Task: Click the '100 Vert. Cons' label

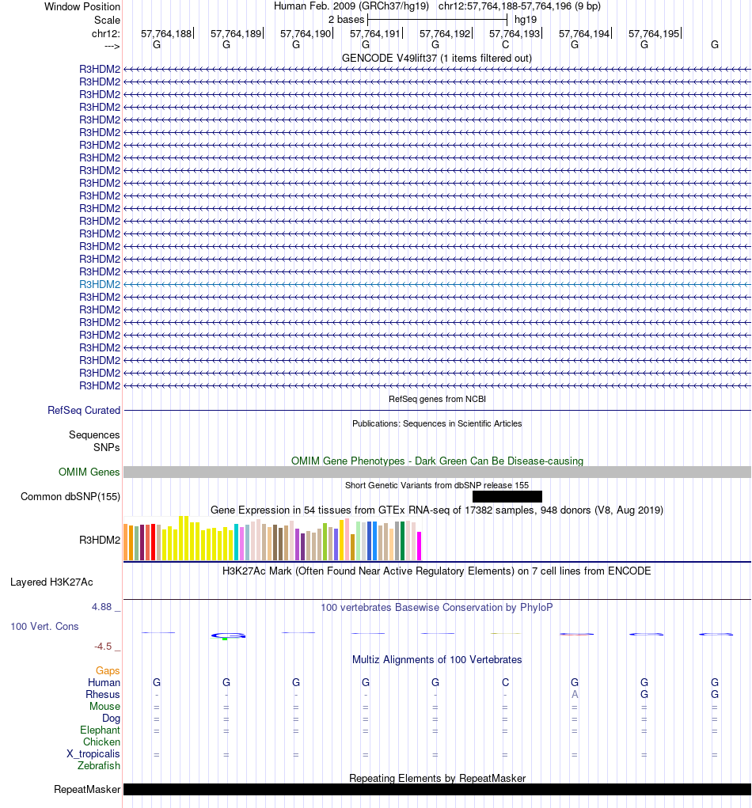Action: tap(44, 627)
